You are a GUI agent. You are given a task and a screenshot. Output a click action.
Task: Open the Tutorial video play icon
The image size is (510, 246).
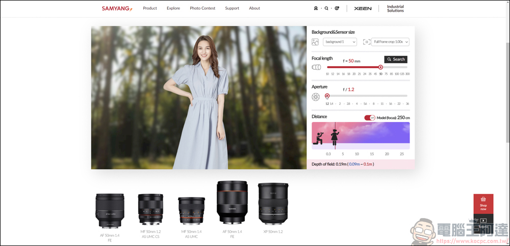pyautogui.click(x=483, y=221)
